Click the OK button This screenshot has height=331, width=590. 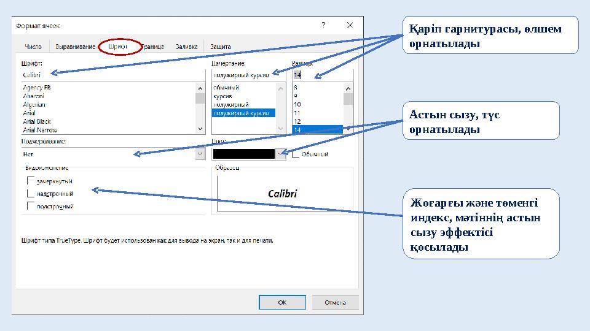click(282, 302)
